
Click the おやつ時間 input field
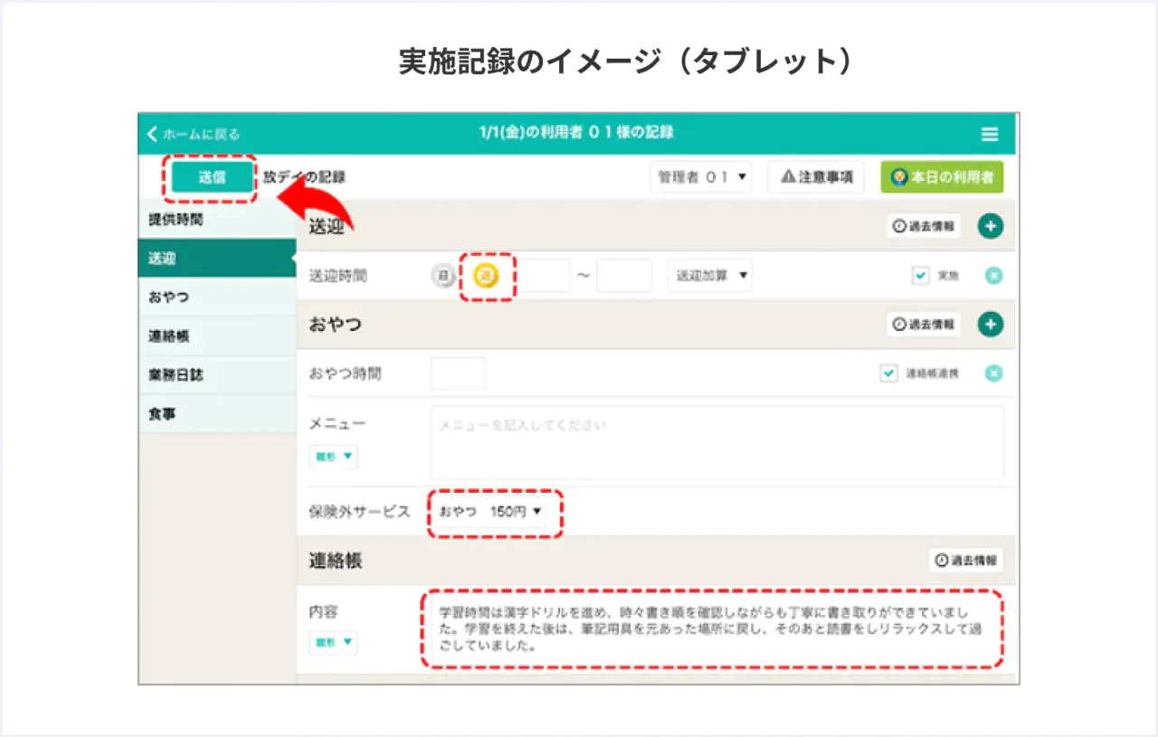tap(458, 373)
